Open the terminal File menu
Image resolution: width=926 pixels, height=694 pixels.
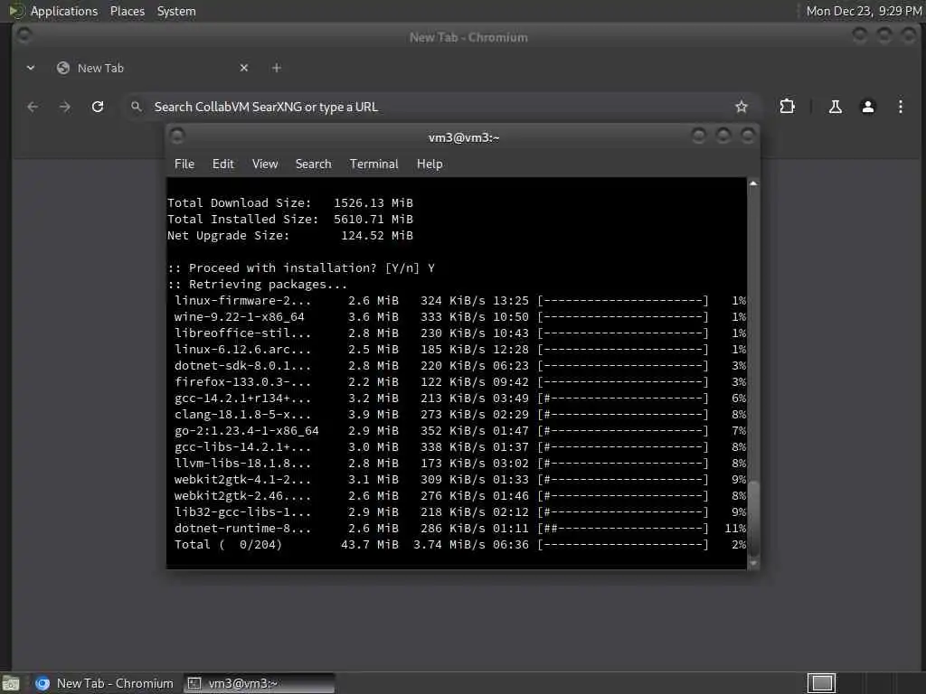pyautogui.click(x=184, y=164)
